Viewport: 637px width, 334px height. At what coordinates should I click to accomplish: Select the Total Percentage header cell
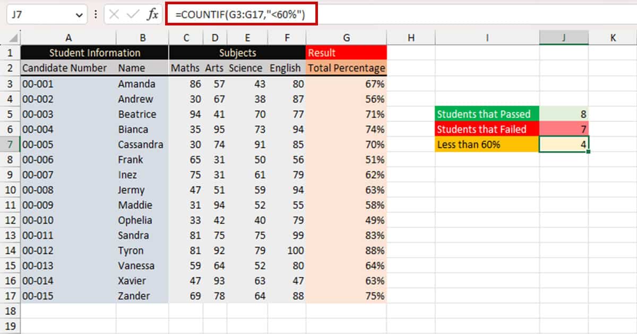346,68
